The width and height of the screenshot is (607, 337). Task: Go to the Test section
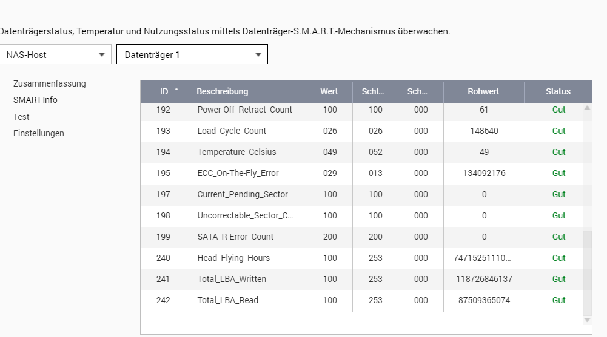21,117
